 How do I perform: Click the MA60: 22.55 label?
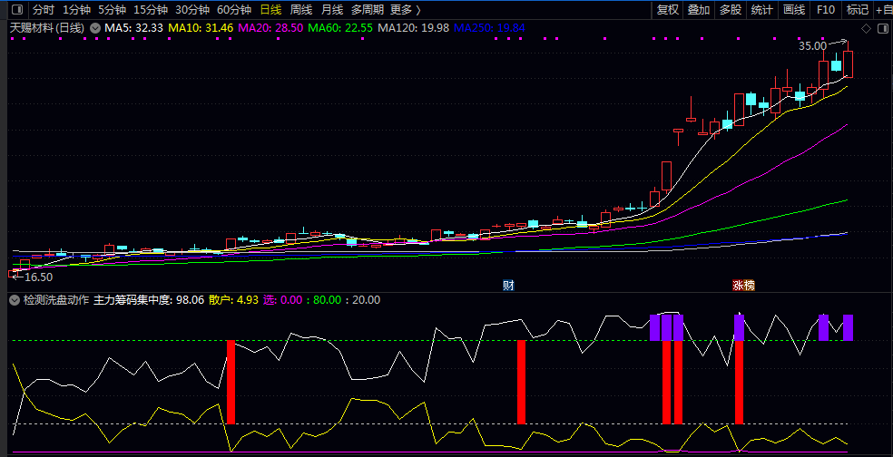click(x=340, y=28)
